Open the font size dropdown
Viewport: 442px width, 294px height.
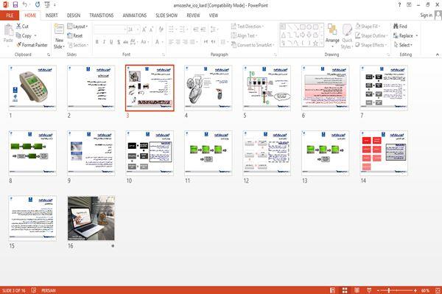coord(138,29)
